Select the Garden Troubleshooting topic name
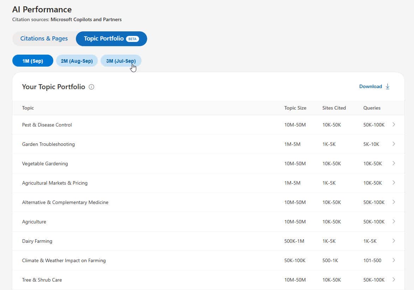 click(x=48, y=144)
